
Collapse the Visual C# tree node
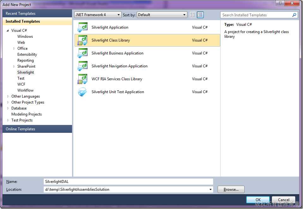tap(8, 31)
